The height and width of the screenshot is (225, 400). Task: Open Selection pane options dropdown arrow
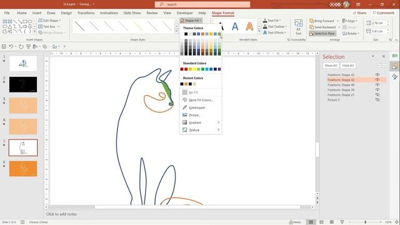point(373,56)
